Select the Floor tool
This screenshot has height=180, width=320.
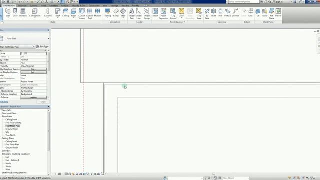73,13
